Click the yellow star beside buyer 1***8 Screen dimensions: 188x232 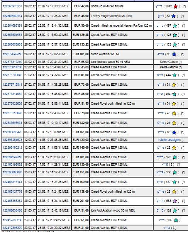[x=174, y=113]
